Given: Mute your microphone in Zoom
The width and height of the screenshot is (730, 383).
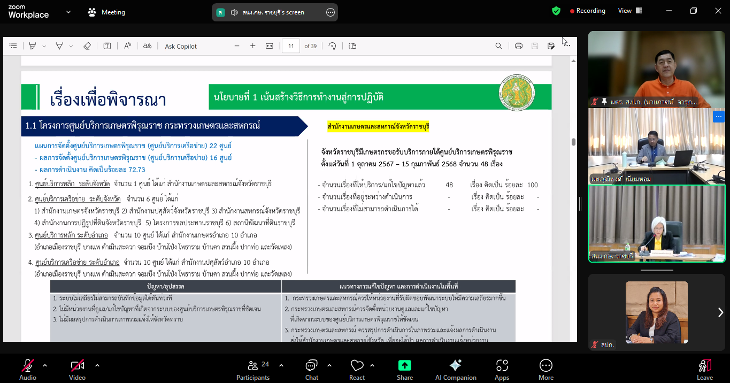Looking at the screenshot, I should pyautogui.click(x=27, y=369).
